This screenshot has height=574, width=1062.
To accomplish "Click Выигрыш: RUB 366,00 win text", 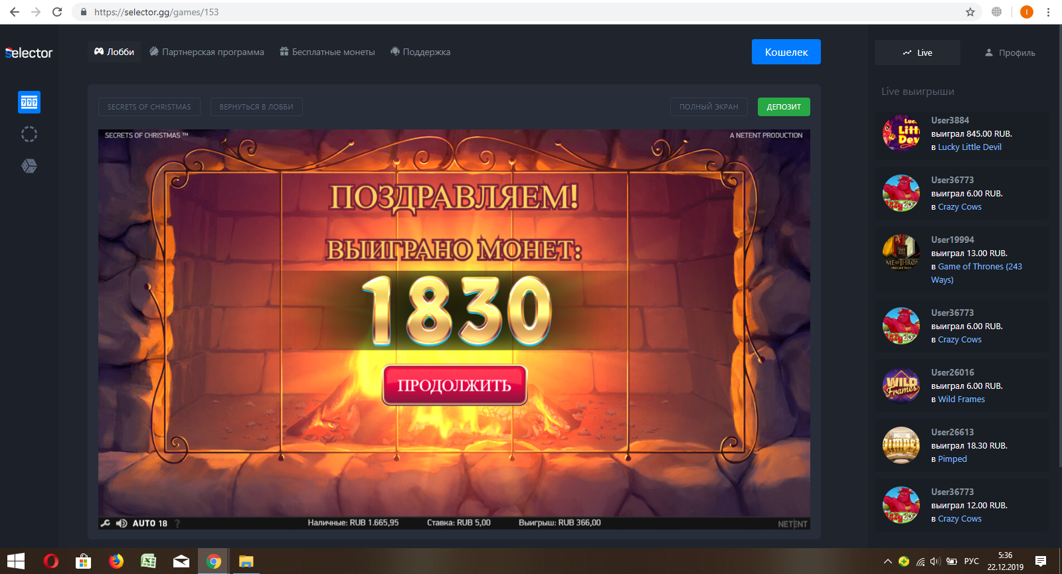I will coord(560,523).
